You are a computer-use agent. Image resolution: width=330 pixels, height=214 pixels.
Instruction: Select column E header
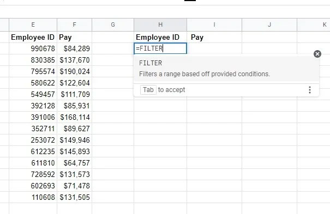[x=33, y=25]
